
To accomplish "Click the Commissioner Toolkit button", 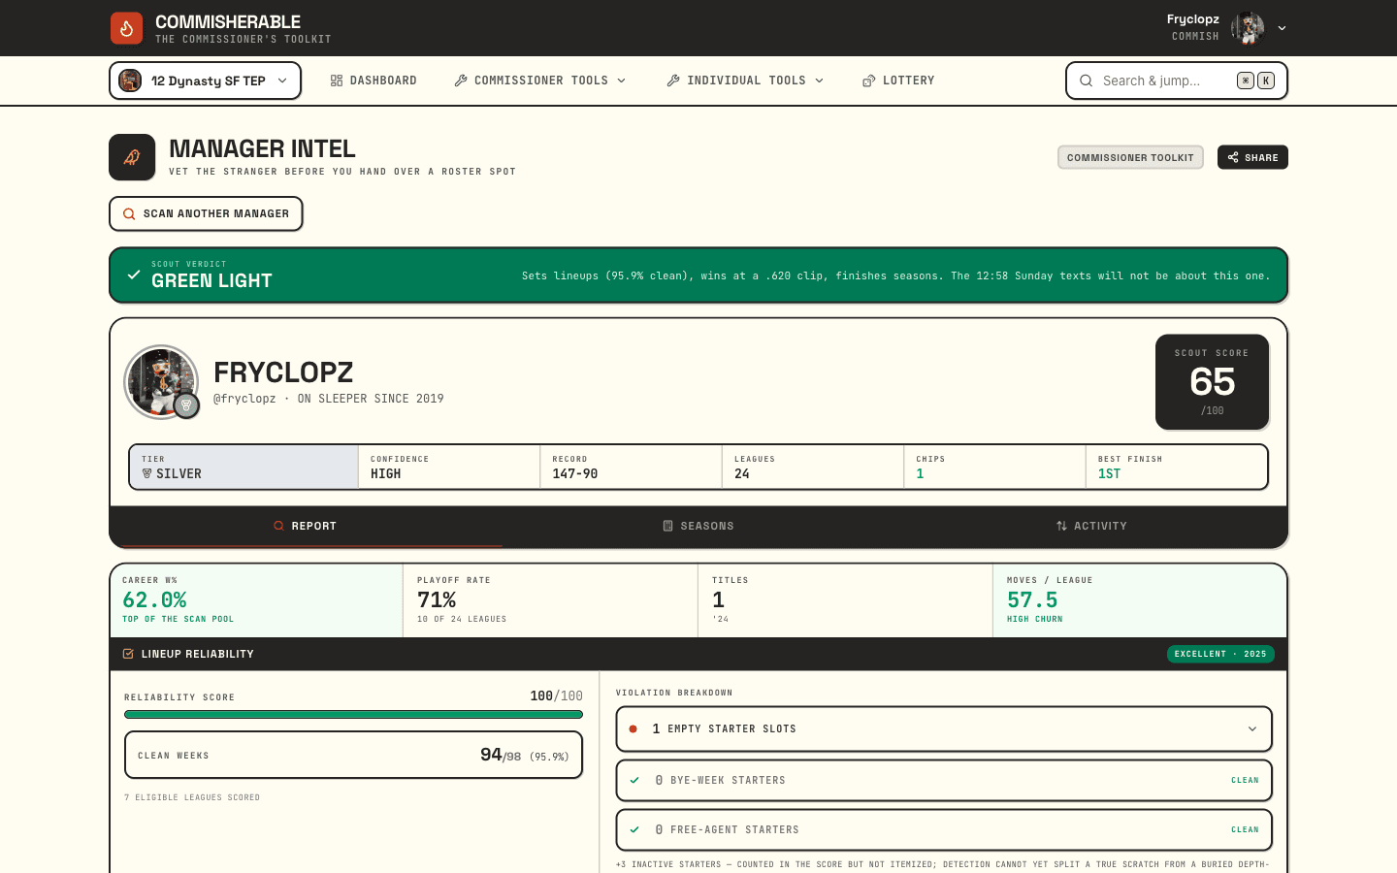I will [1130, 157].
